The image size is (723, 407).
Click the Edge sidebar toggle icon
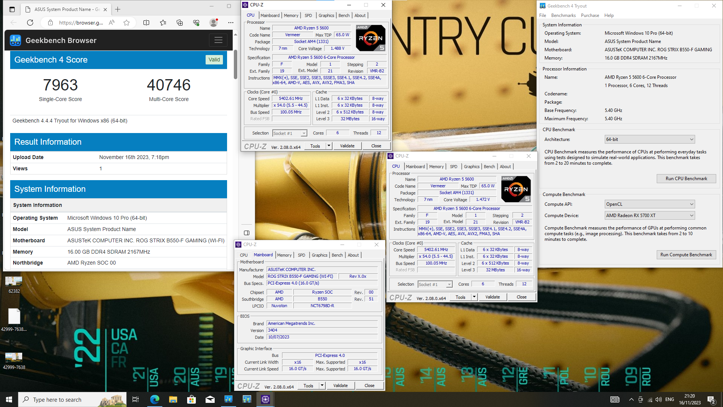(x=247, y=233)
